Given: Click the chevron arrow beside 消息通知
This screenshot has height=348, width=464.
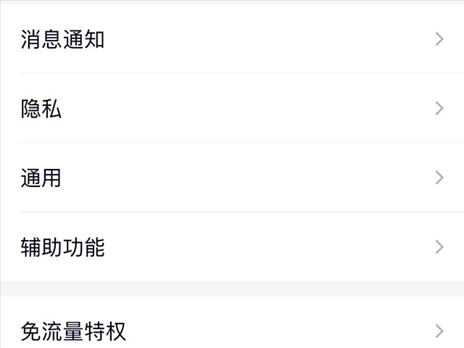Looking at the screenshot, I should [439, 39].
